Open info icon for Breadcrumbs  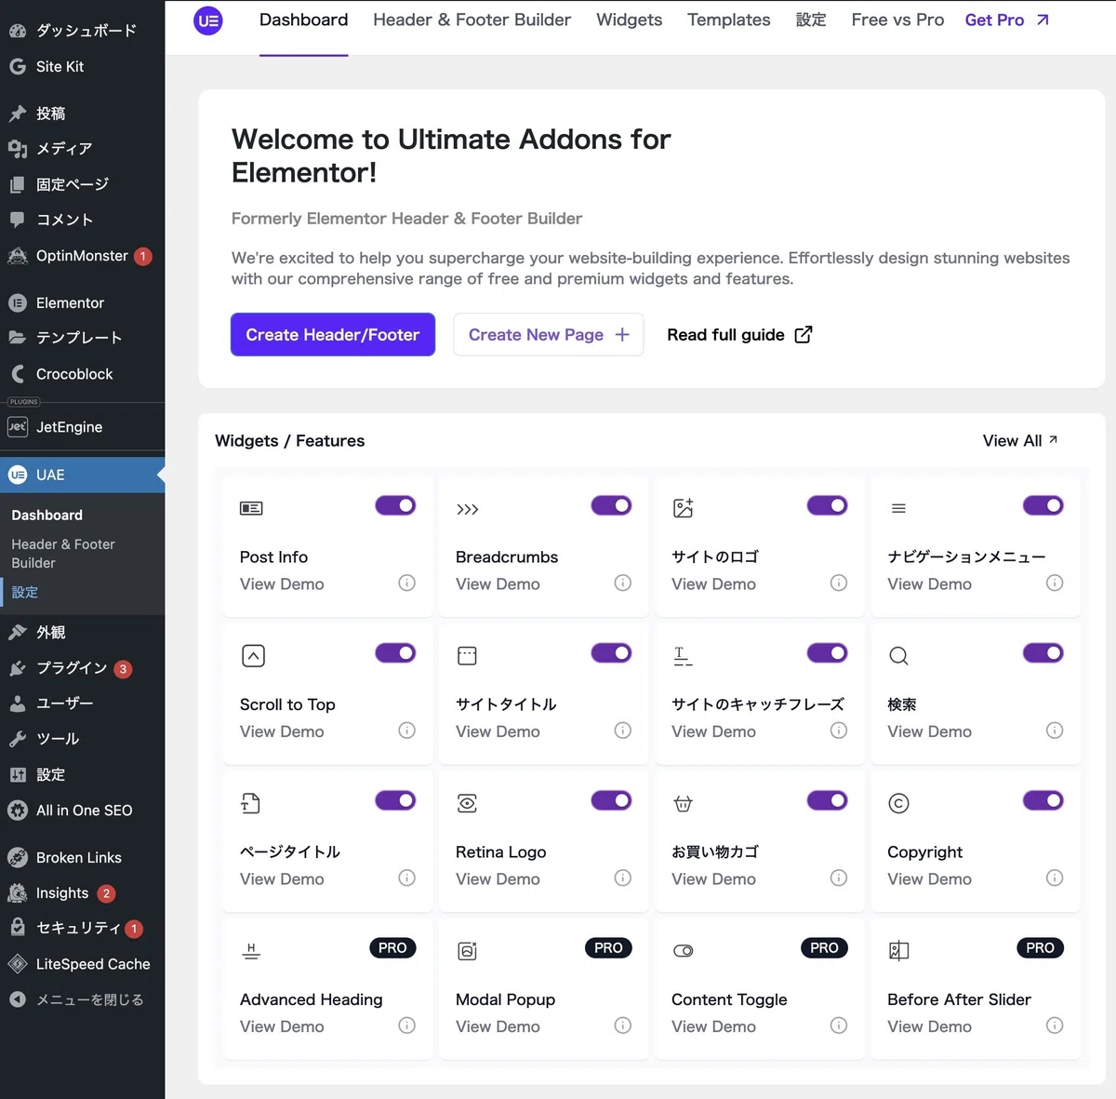point(623,583)
